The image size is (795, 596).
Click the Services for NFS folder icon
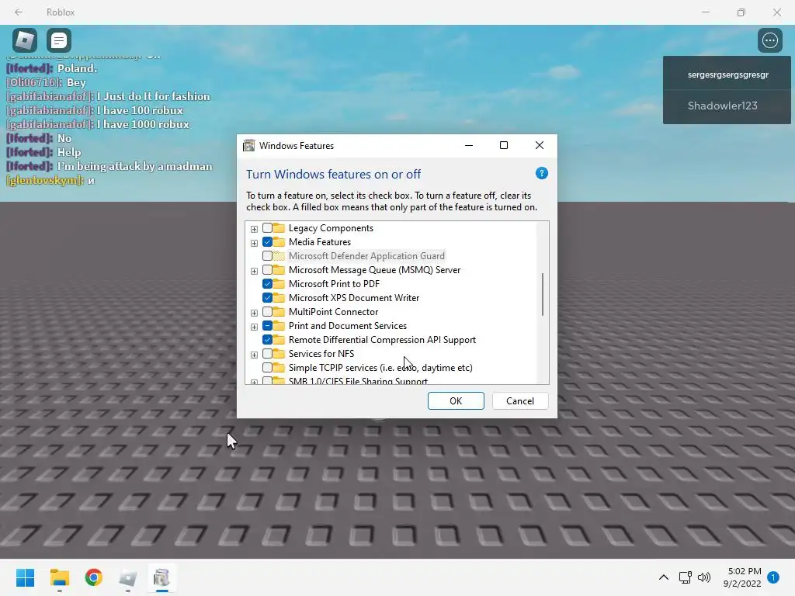279,354
